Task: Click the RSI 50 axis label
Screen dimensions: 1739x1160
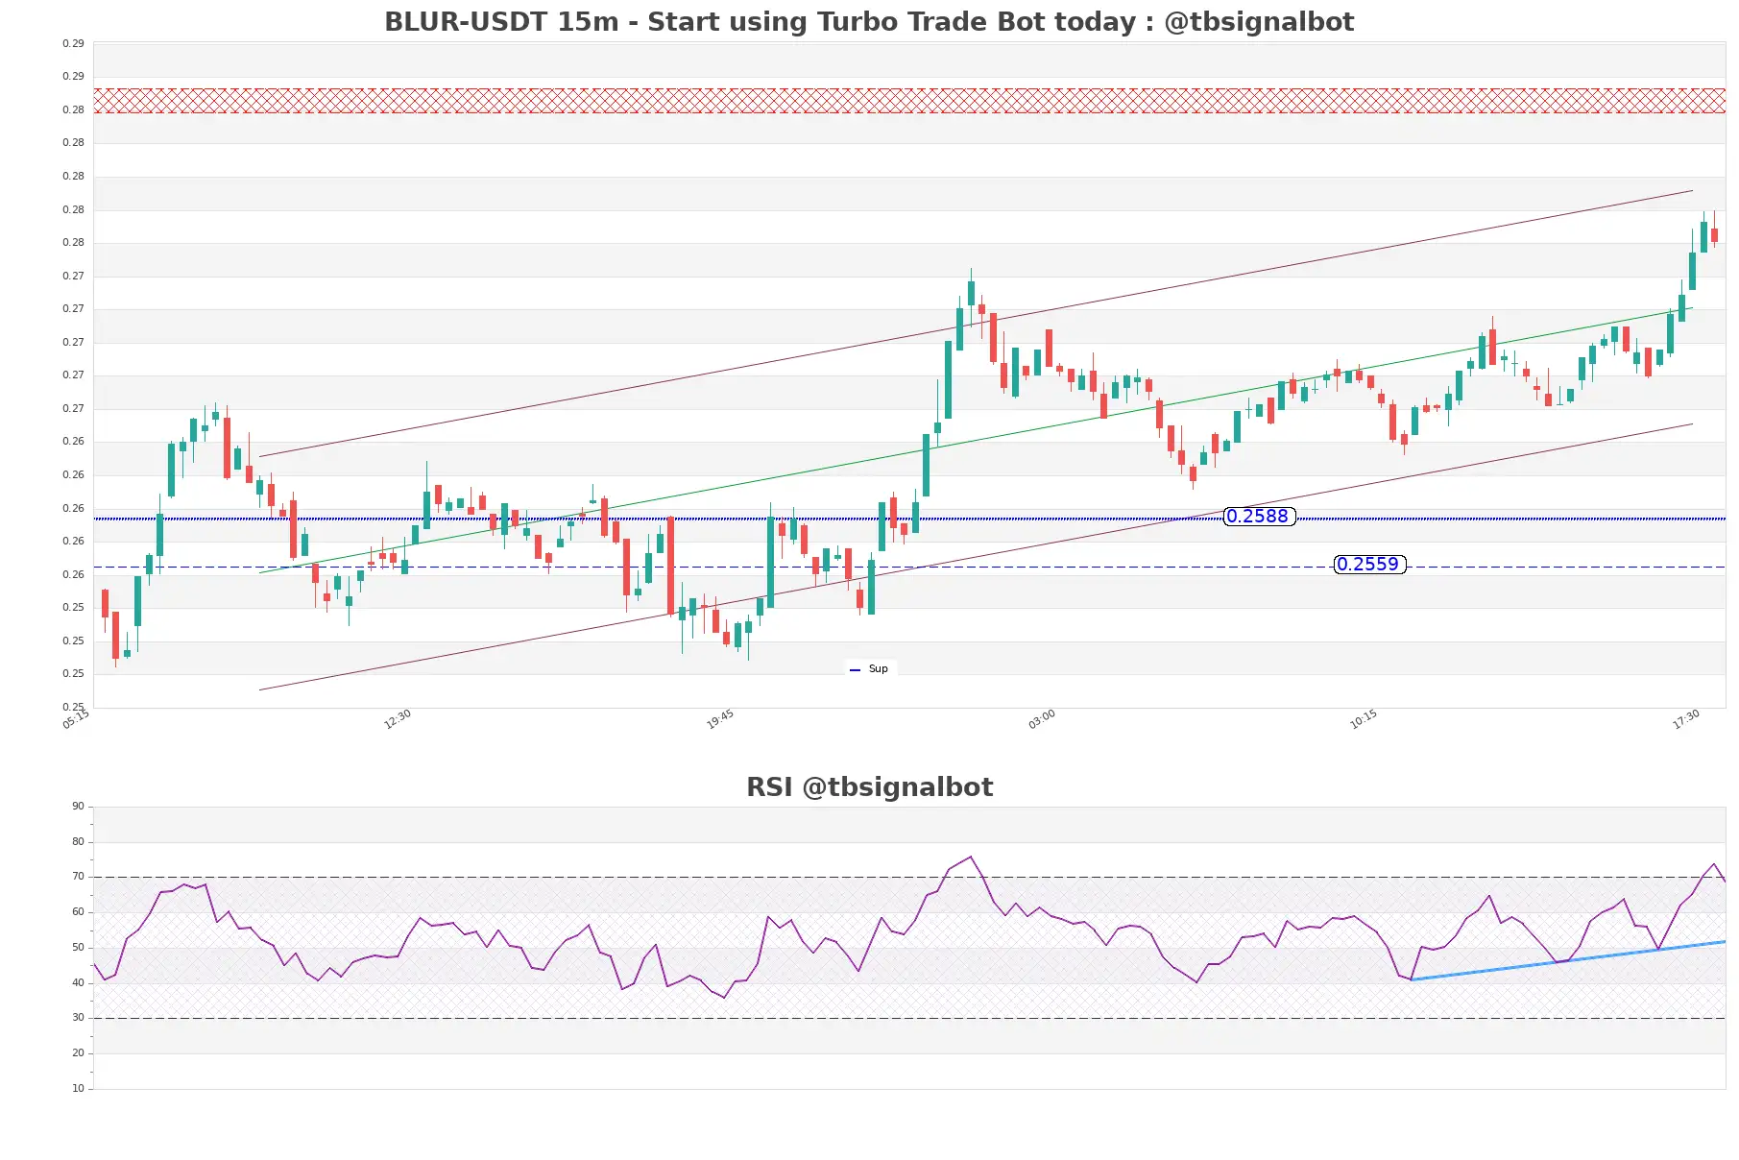Action: 78,948
